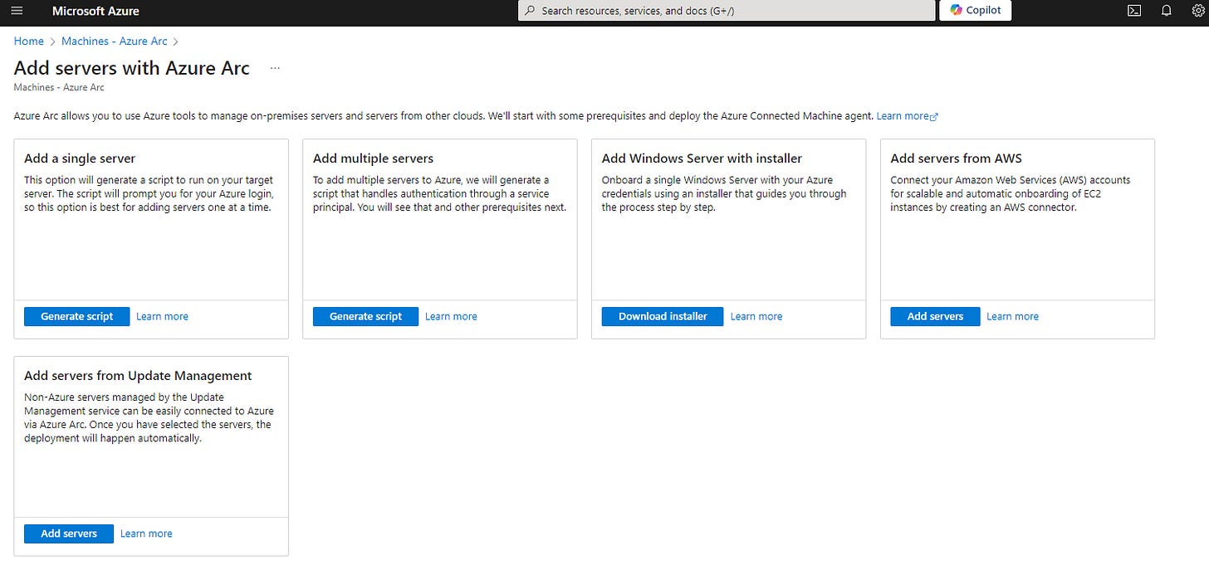The width and height of the screenshot is (1209, 570).
Task: Open the ellipsis menu next to page title
Action: 274,66
